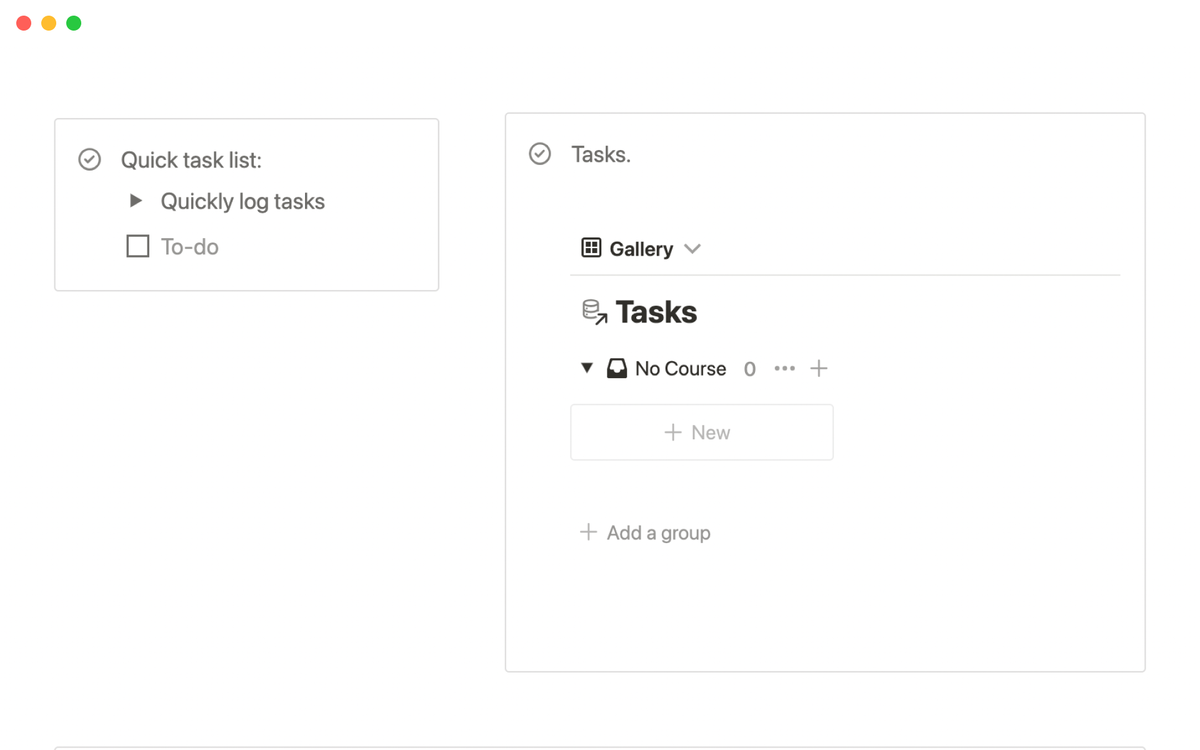Click the To-do text field
The image size is (1200, 750).
point(190,247)
